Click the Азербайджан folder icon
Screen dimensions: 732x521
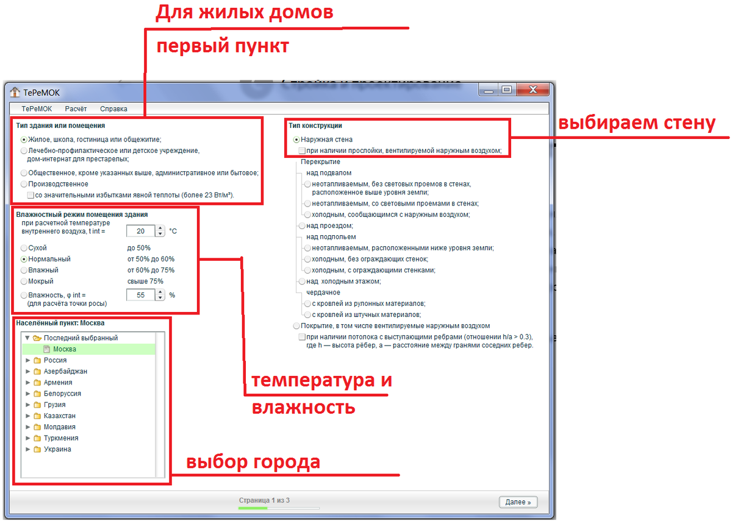(37, 371)
